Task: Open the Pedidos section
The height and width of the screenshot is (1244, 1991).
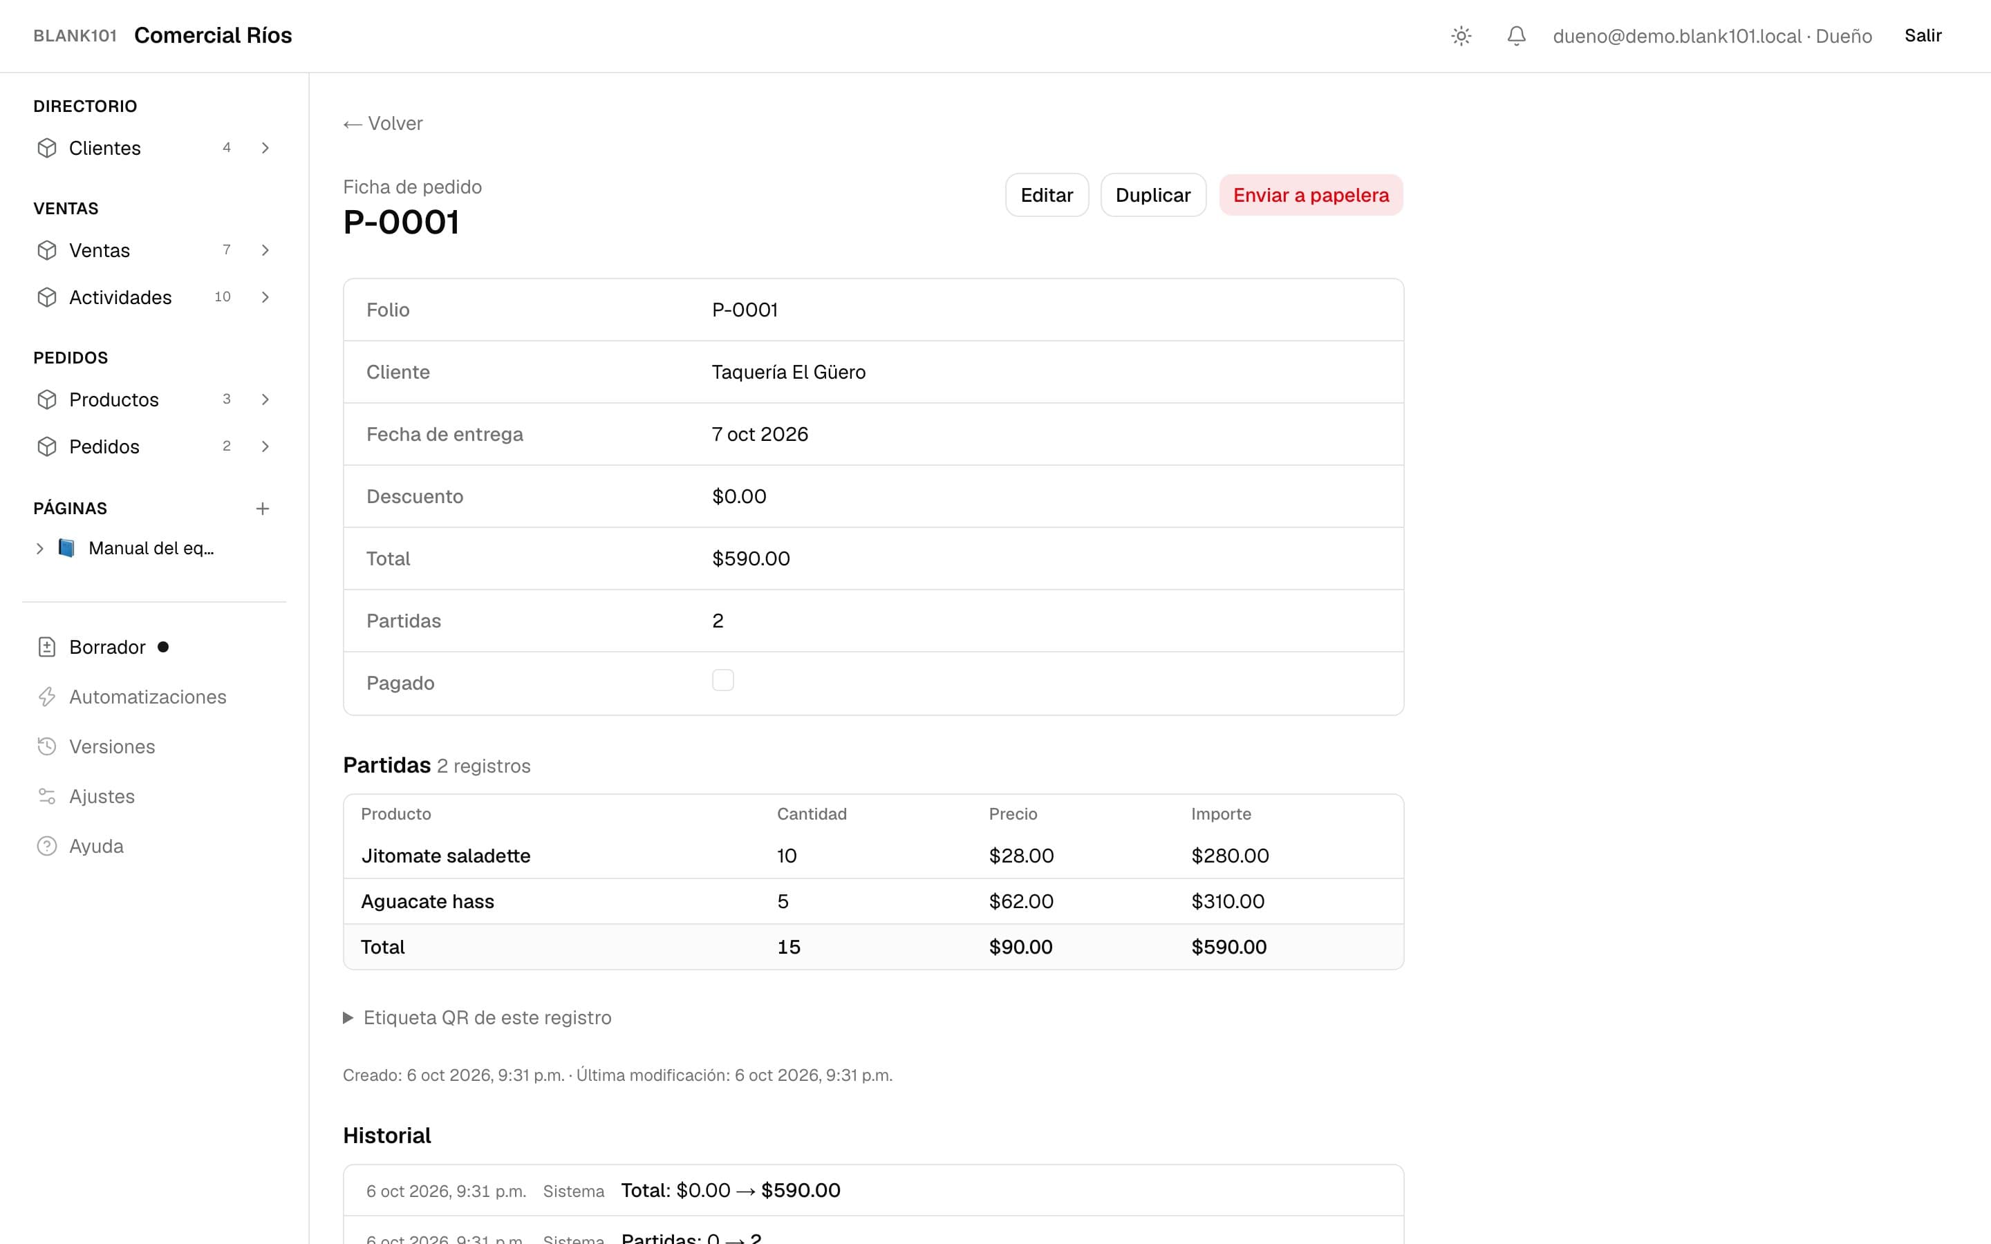Action: (x=104, y=446)
